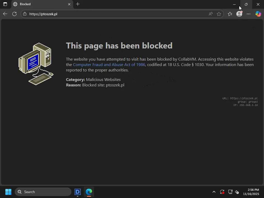
Task: Select the Blocked tab
Action: tap(42, 4)
